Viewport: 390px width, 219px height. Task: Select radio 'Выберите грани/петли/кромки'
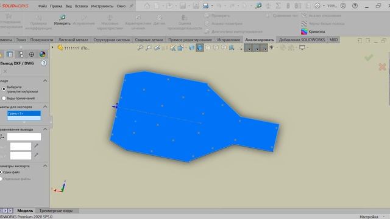click(x=4, y=89)
